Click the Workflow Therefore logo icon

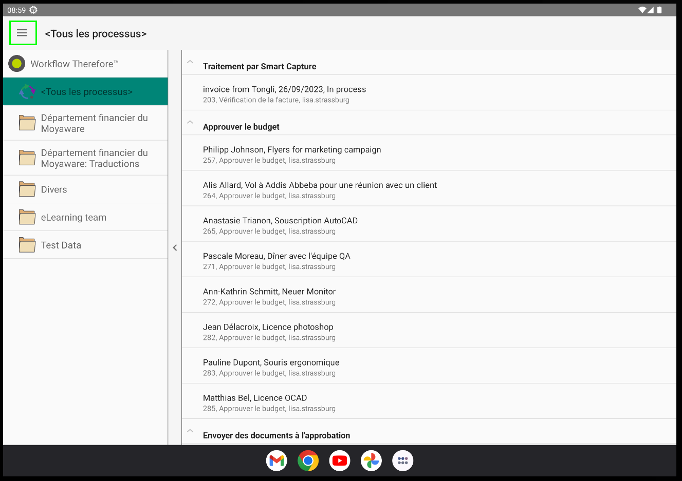pyautogui.click(x=17, y=64)
